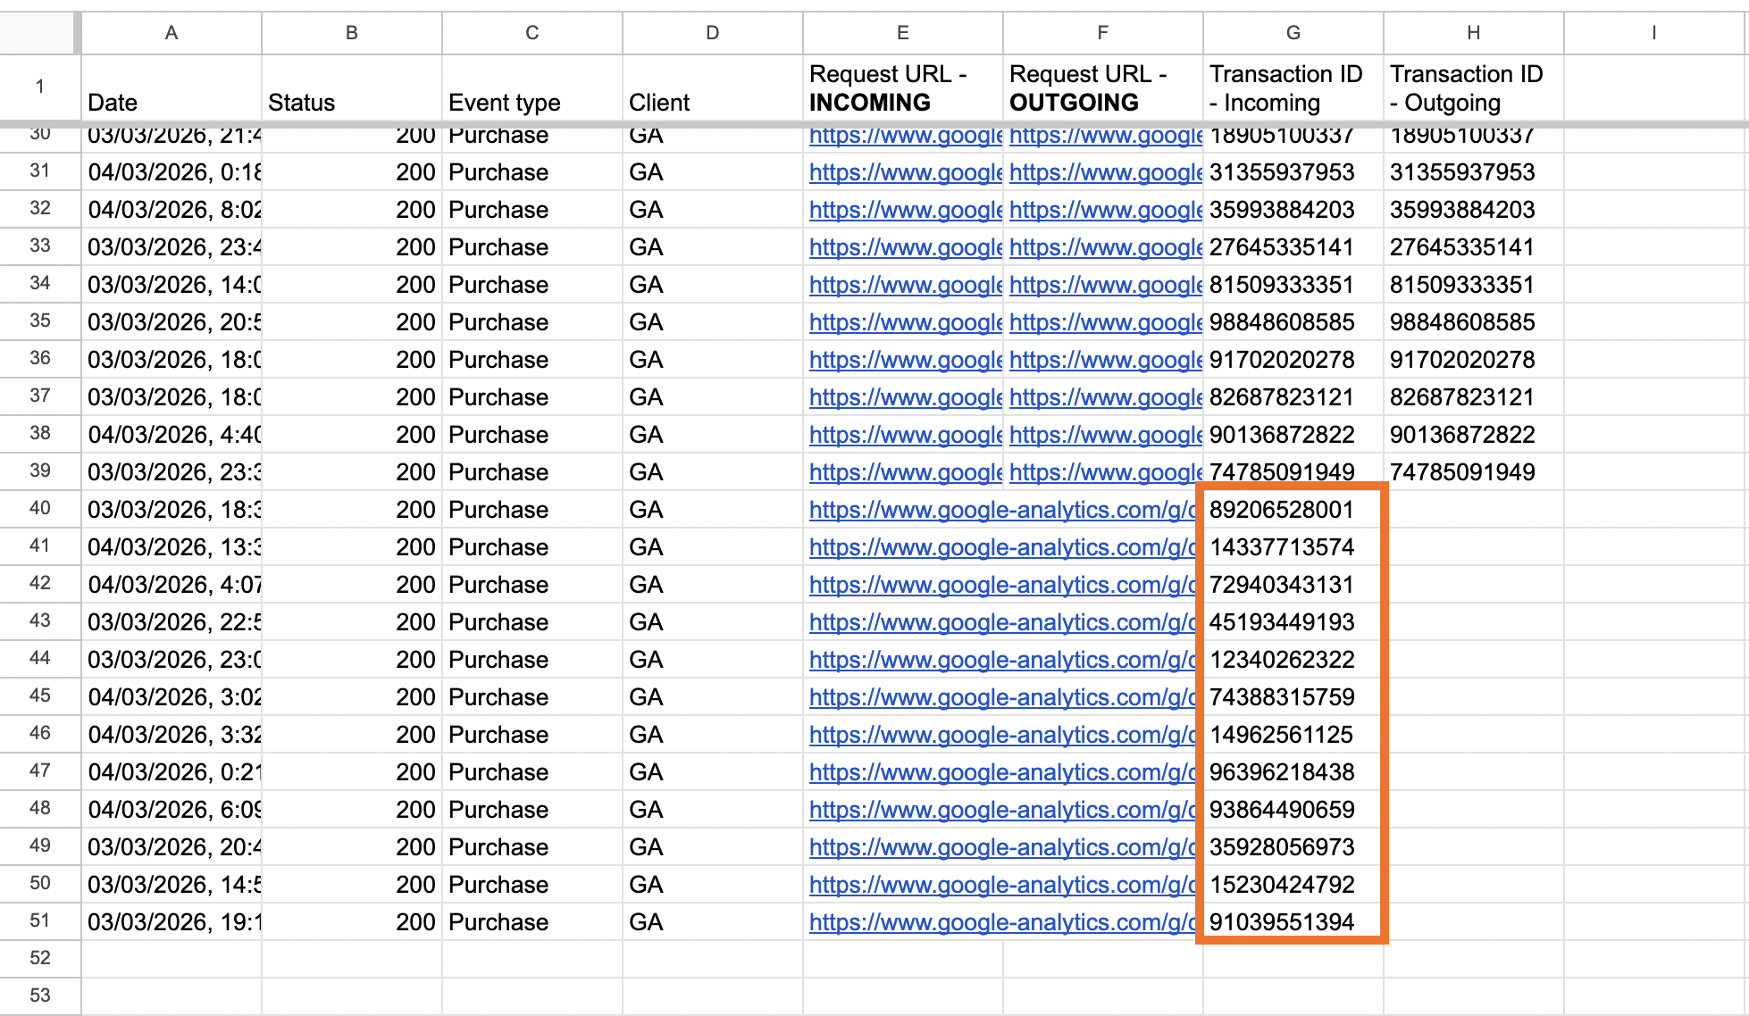Click the Event type header cell
This screenshot has width=1749, height=1016.
pos(531,87)
